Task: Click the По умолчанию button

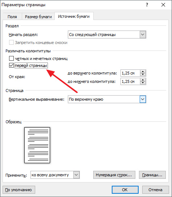Action: pyautogui.click(x=19, y=190)
